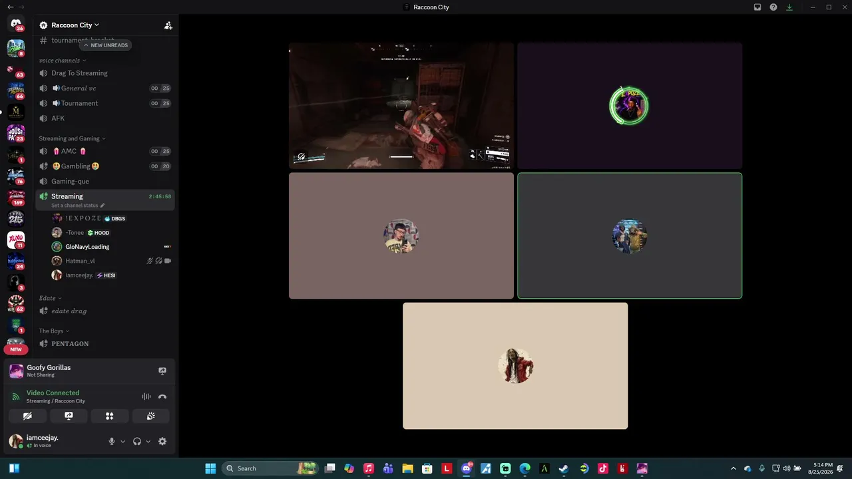Join the Gambling voice channel
The width and height of the screenshot is (852, 479).
[x=105, y=166]
